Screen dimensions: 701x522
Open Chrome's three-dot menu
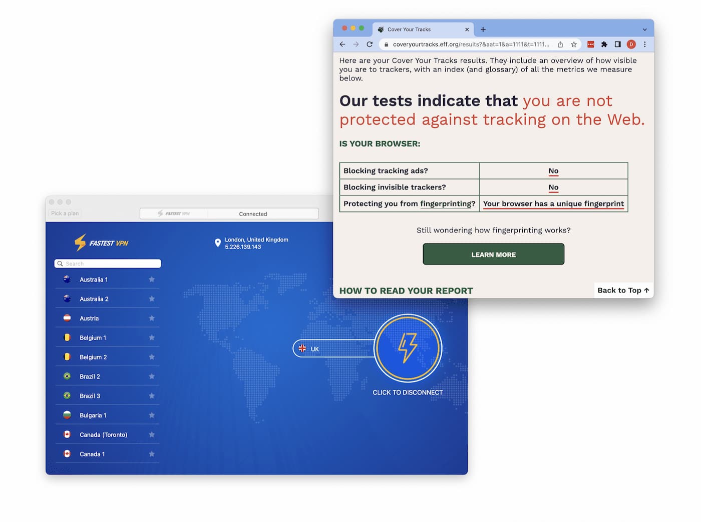pyautogui.click(x=645, y=44)
